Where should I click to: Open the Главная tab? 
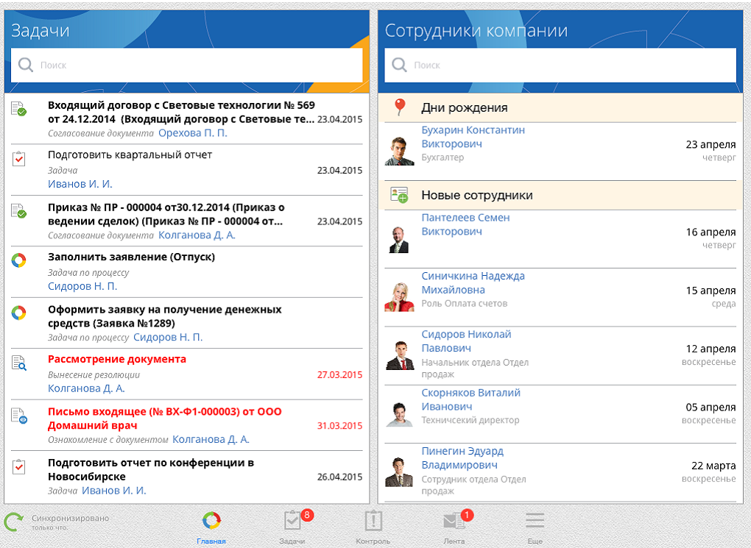211,527
